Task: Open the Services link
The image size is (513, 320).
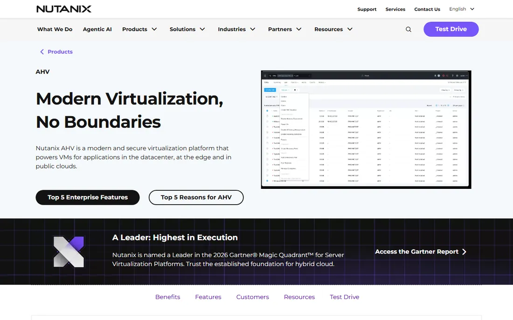Action: 395,9
